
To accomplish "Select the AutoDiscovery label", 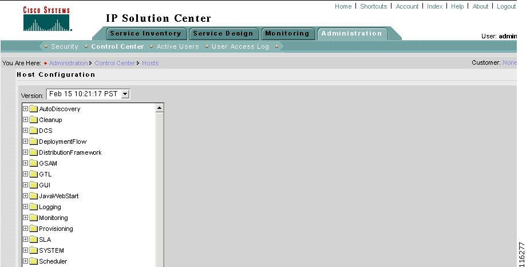I will pos(60,109).
